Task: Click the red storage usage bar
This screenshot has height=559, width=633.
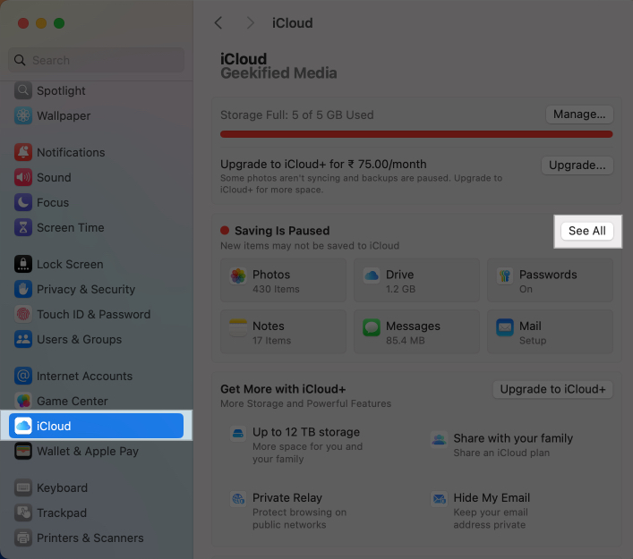Action: (x=416, y=134)
